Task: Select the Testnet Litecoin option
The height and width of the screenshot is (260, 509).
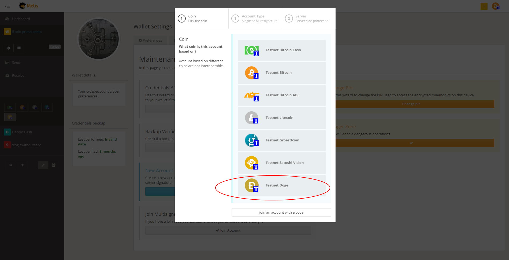Action: [x=281, y=118]
